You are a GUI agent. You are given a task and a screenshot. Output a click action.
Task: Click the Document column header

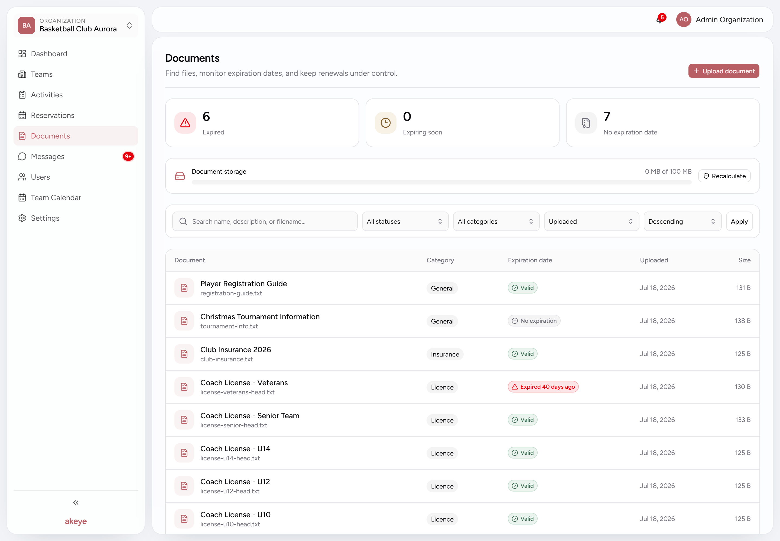tap(189, 260)
